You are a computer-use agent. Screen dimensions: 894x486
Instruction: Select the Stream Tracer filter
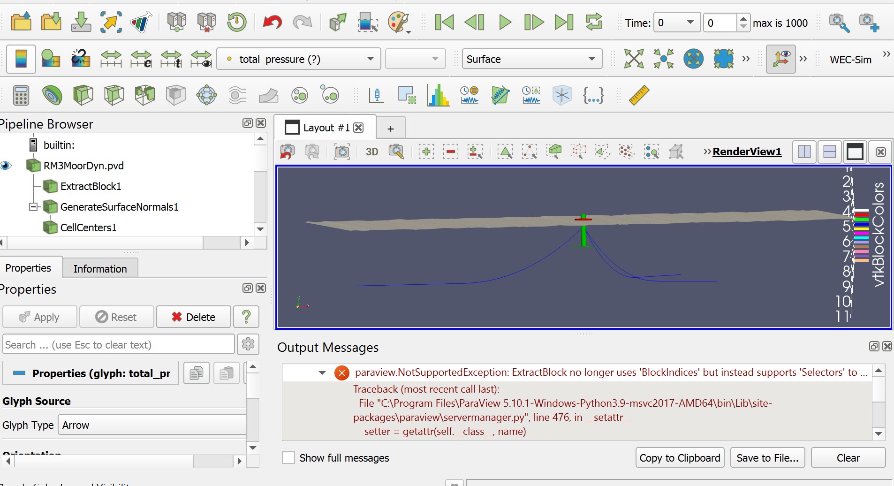pos(238,95)
